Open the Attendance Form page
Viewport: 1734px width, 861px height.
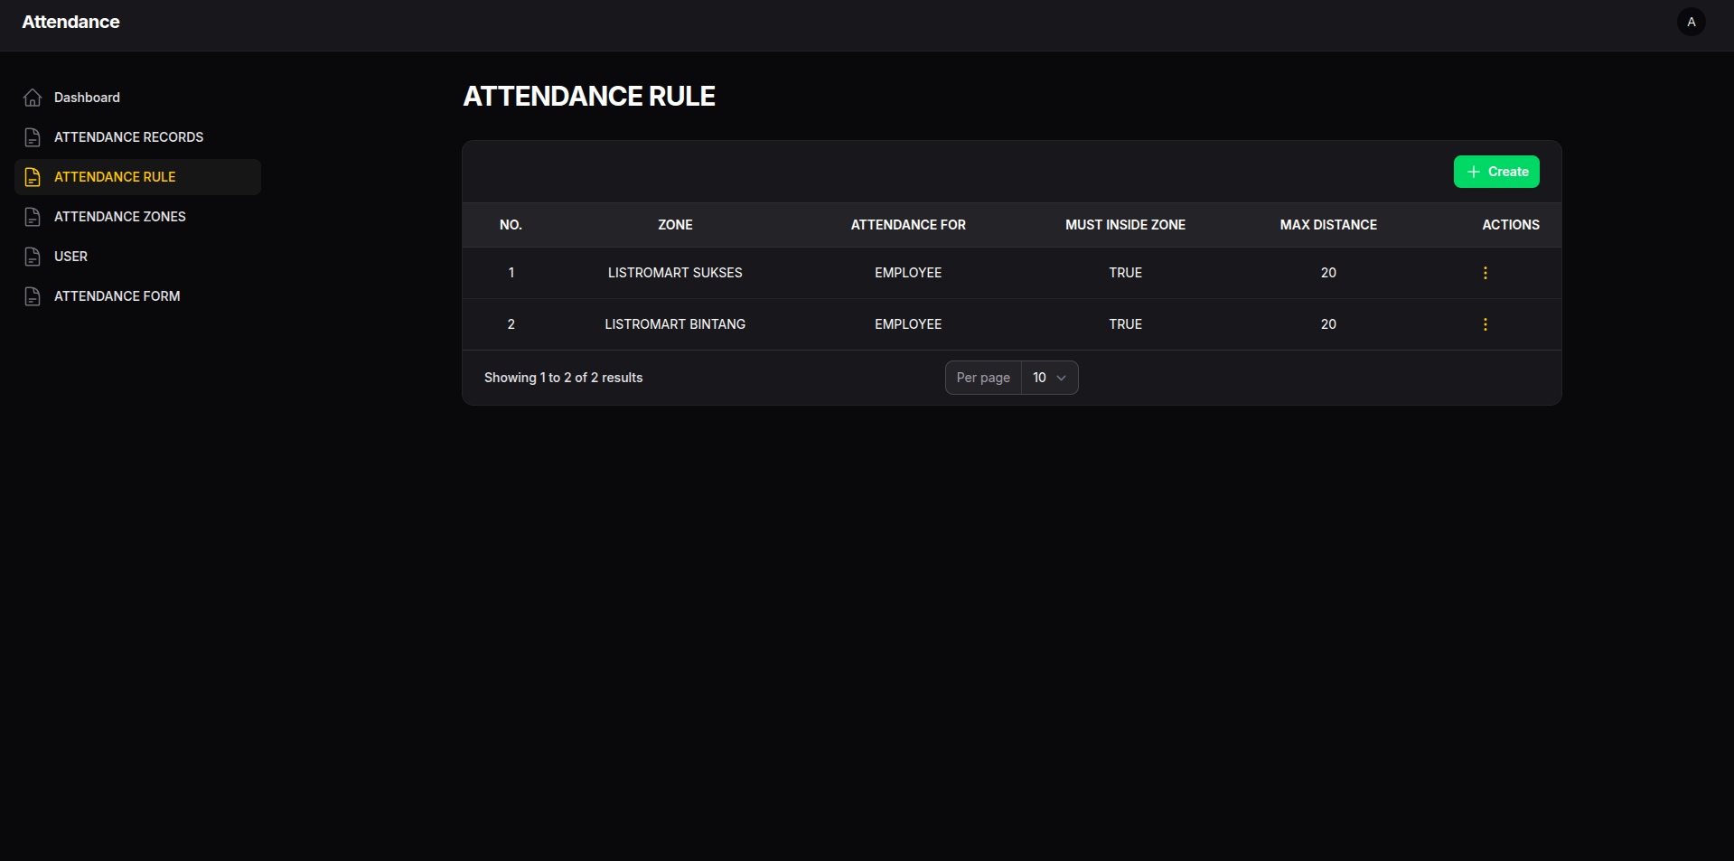point(117,296)
